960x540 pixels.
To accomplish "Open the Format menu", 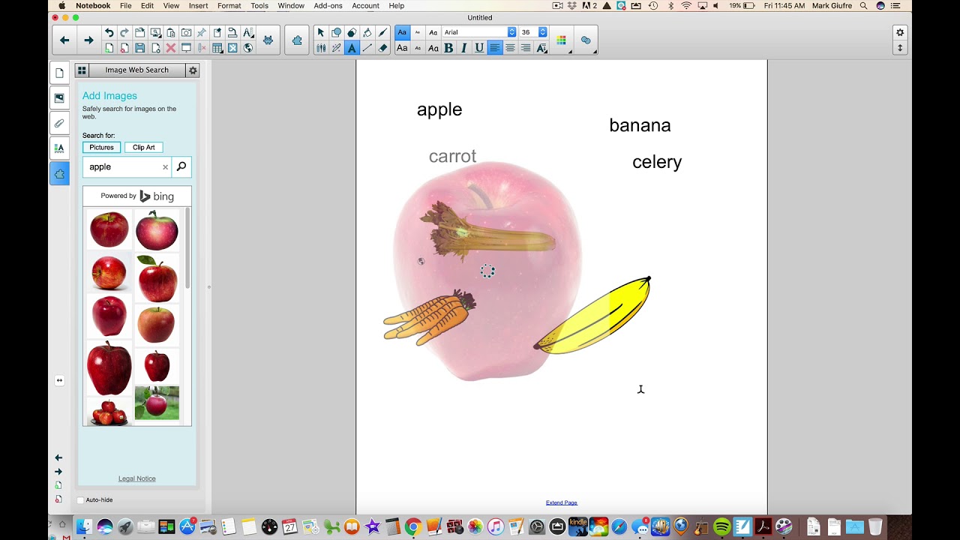I will click(229, 5).
